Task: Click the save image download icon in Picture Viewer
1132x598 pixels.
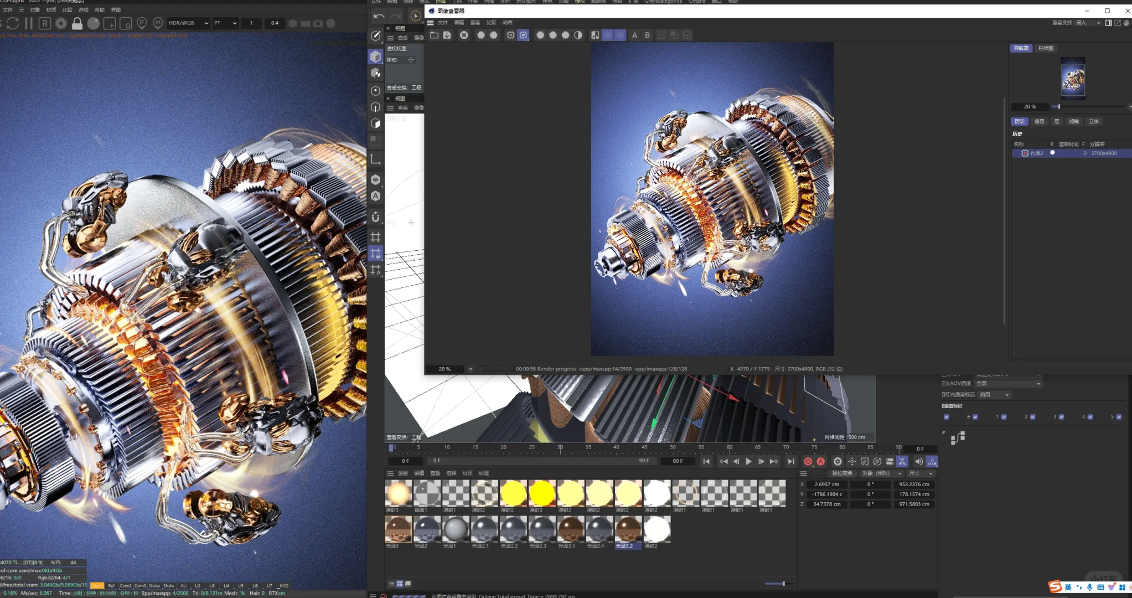Action: tap(447, 35)
